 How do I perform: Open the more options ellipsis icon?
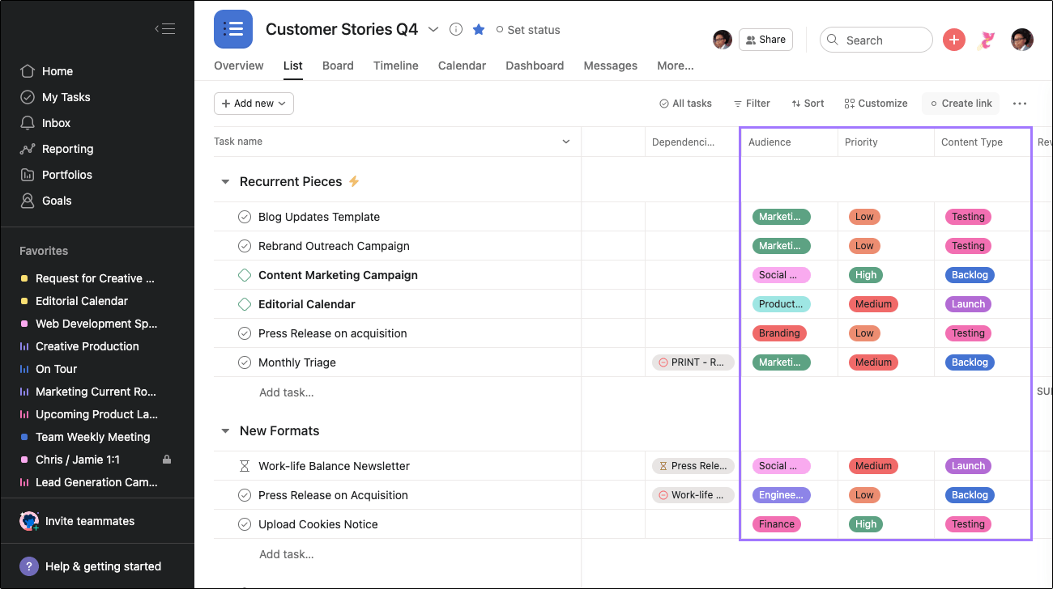click(1020, 104)
